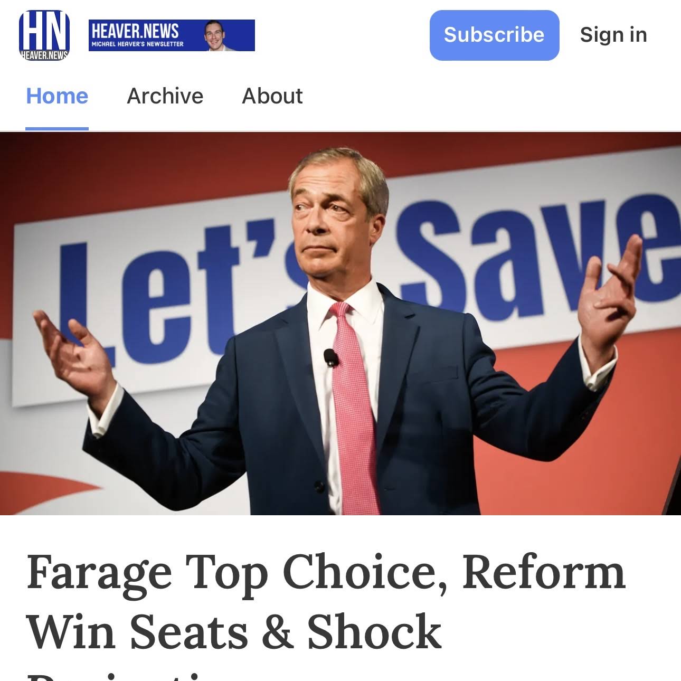
Task: Select the Home tab
Action: [57, 96]
